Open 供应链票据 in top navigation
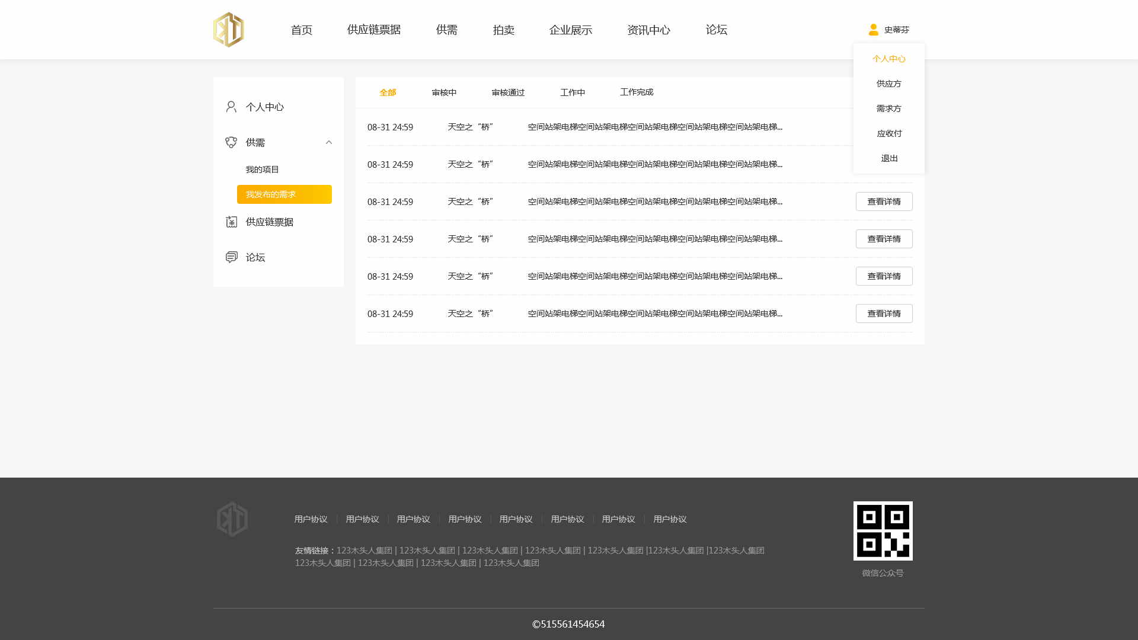This screenshot has height=640, width=1138. [x=373, y=30]
